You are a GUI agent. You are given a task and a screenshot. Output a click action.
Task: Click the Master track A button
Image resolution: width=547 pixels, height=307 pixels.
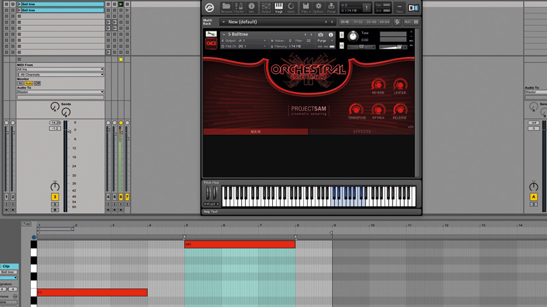tap(533, 197)
